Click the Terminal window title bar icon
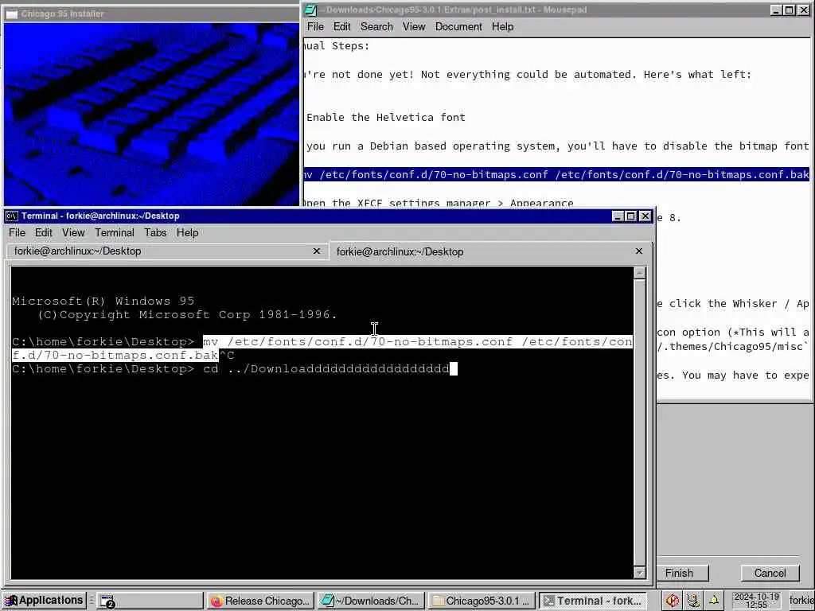 pyautogui.click(x=12, y=216)
